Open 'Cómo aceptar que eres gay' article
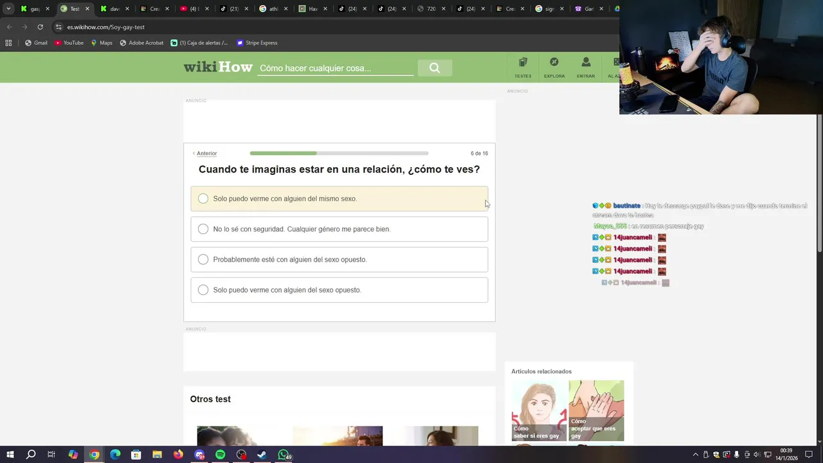 pos(596,410)
